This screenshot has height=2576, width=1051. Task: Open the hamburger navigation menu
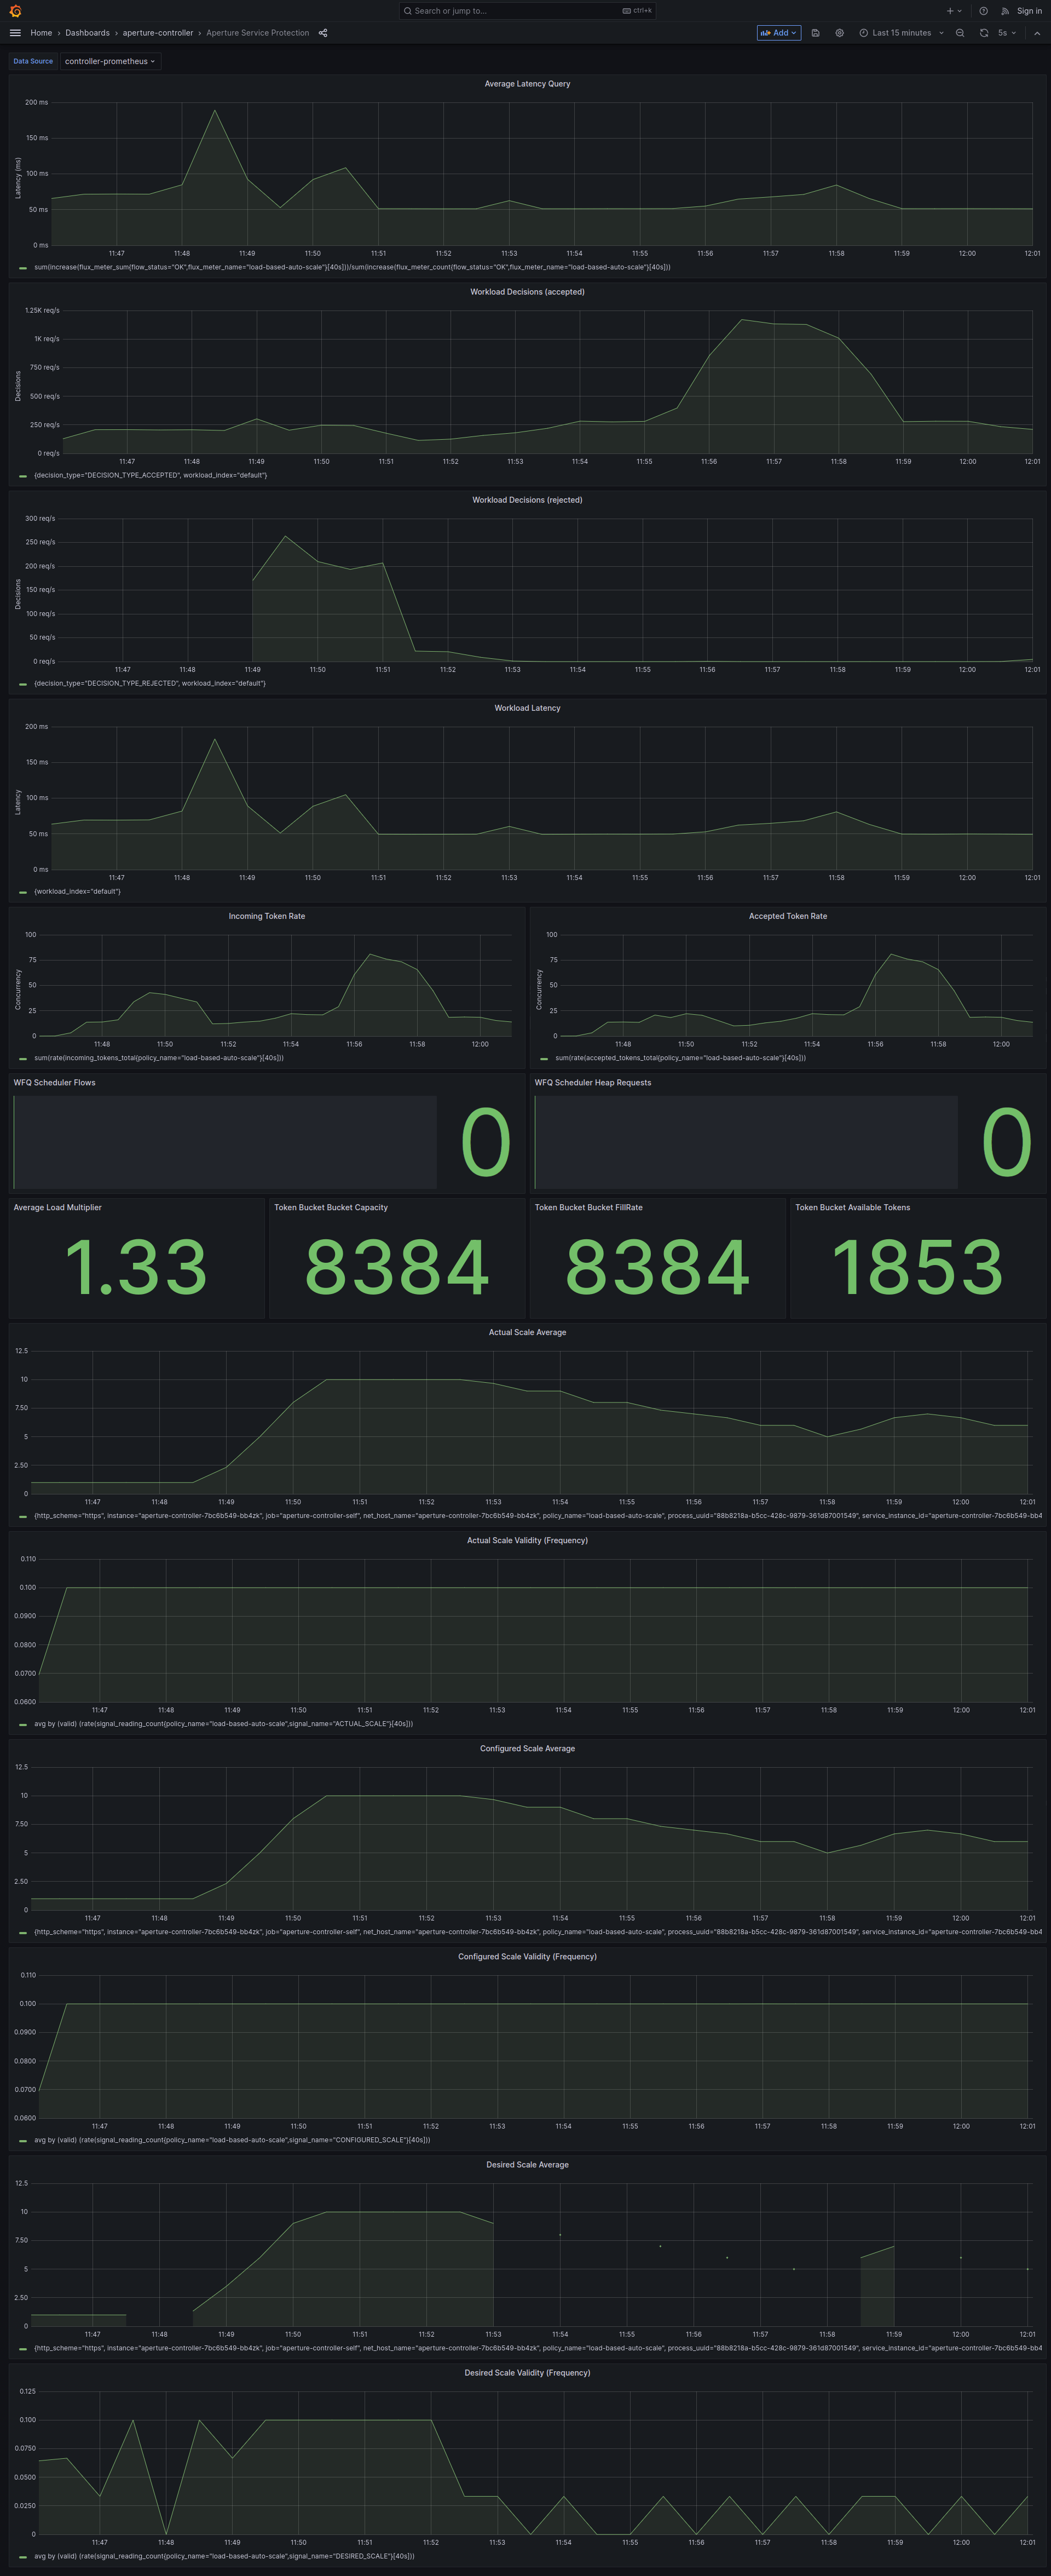tap(15, 33)
